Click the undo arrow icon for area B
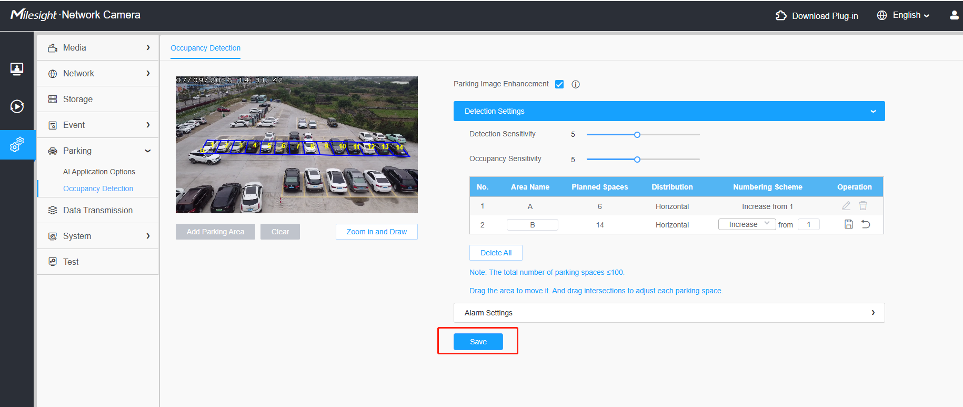This screenshot has height=407, width=963. 866,224
